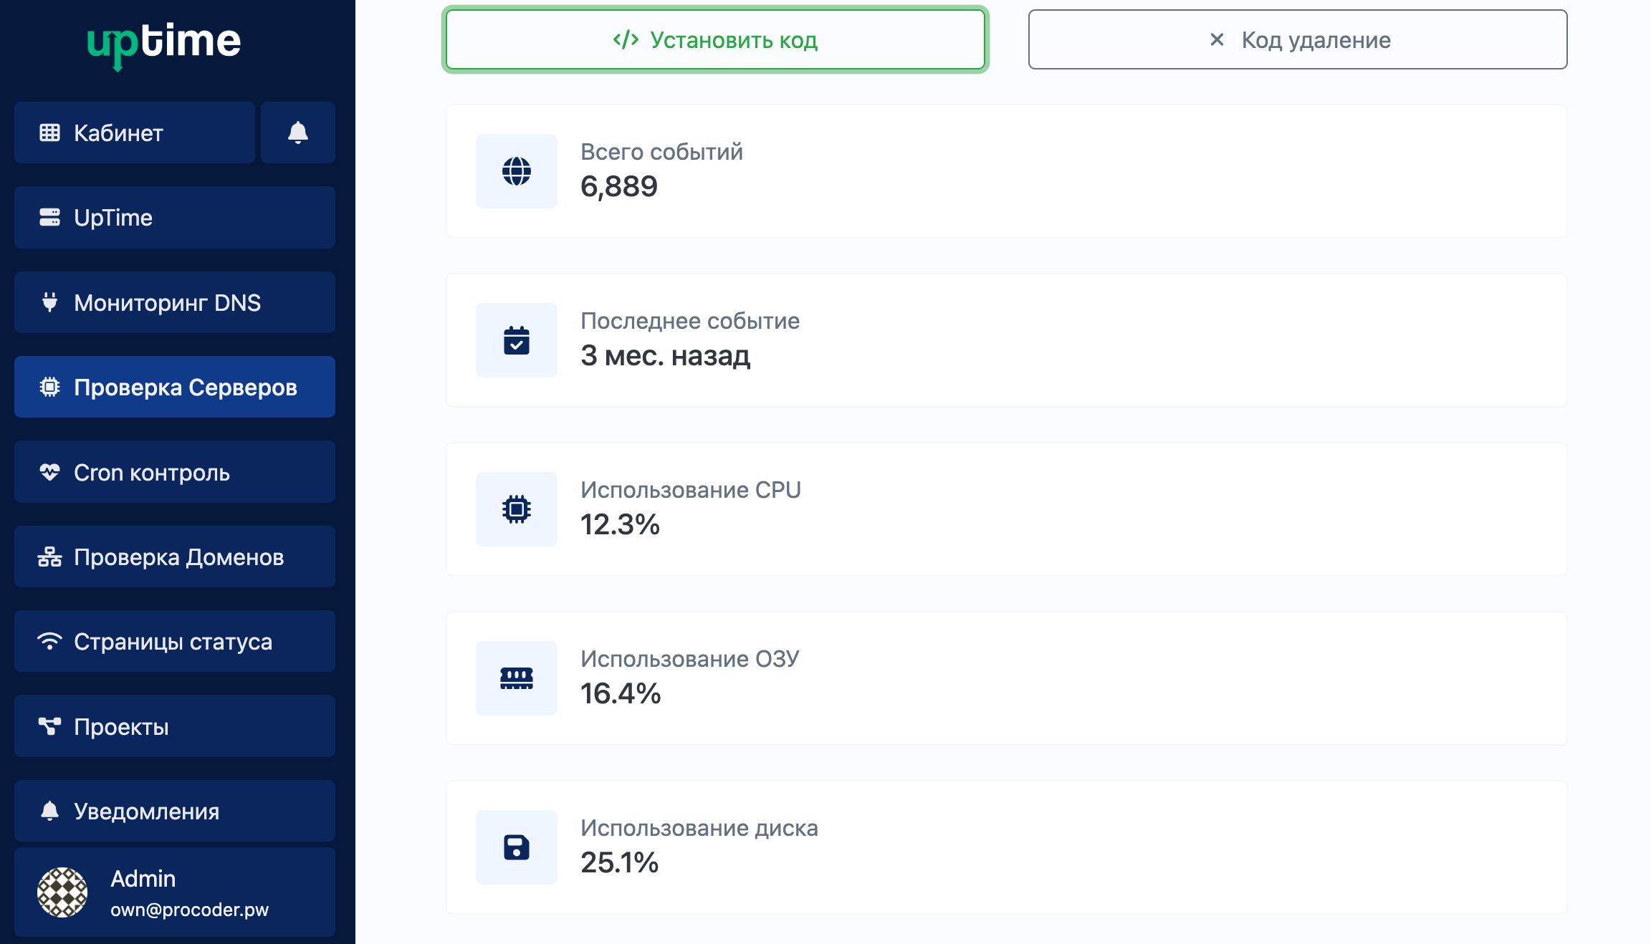Go to UpTime section in sidebar
This screenshot has height=944, width=1651.
(174, 218)
